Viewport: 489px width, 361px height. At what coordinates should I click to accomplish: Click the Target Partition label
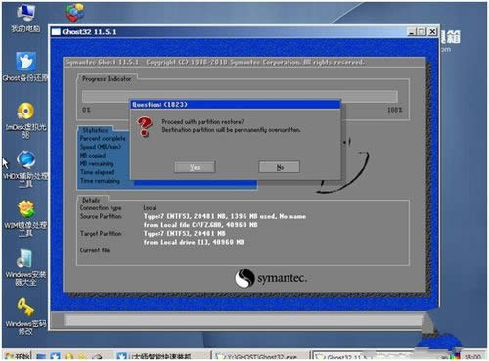pos(101,234)
